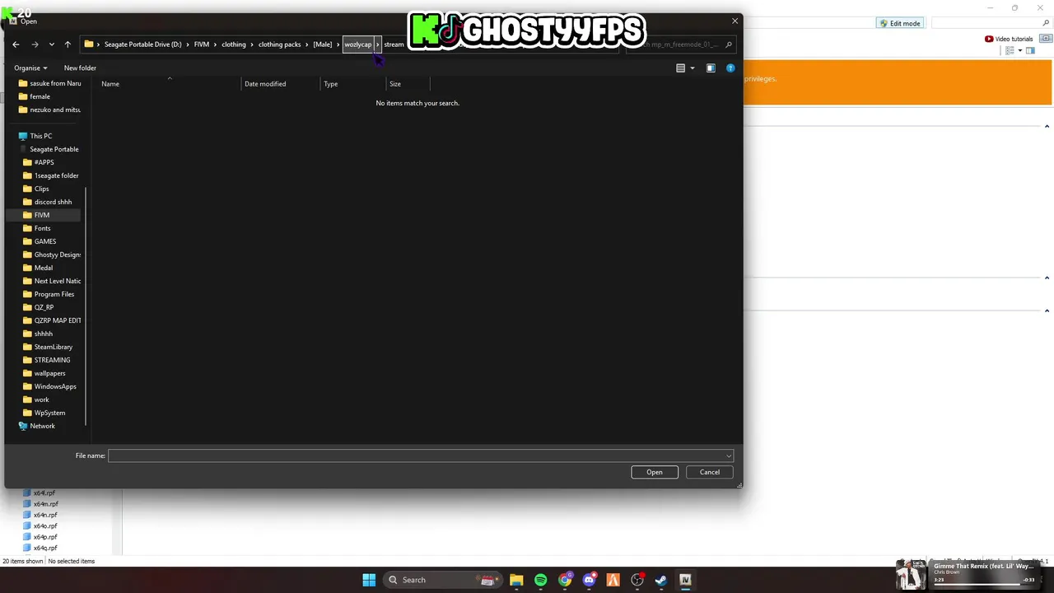
Task: Open Google Chrome from the taskbar
Action: 565,580
